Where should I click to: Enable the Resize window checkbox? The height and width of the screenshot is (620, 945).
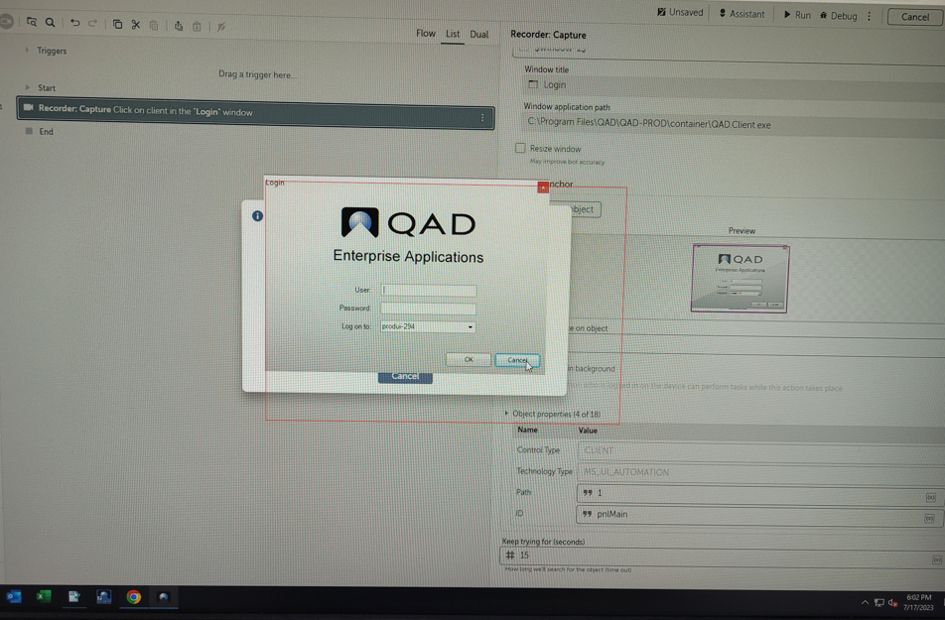(520, 148)
